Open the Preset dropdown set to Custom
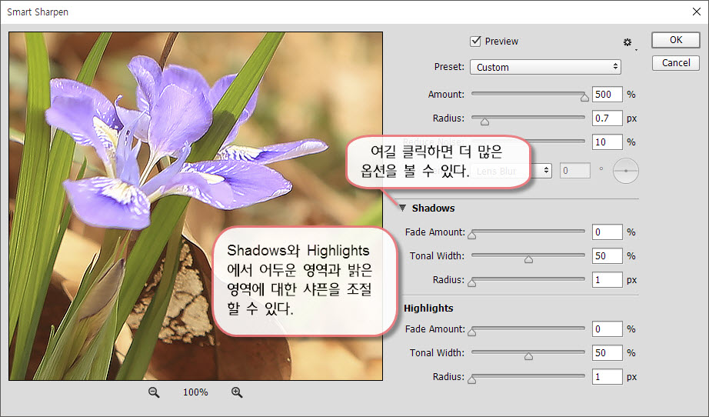This screenshot has height=417, width=709. click(x=545, y=67)
